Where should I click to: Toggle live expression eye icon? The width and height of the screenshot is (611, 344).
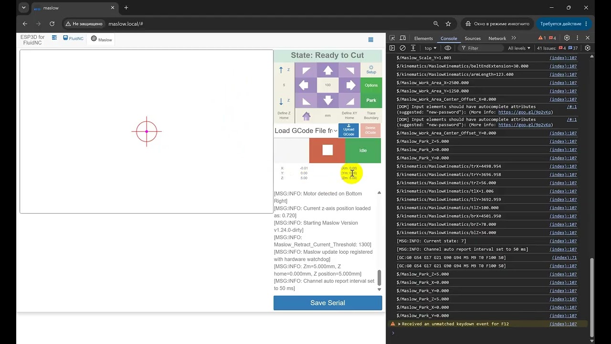point(448,48)
